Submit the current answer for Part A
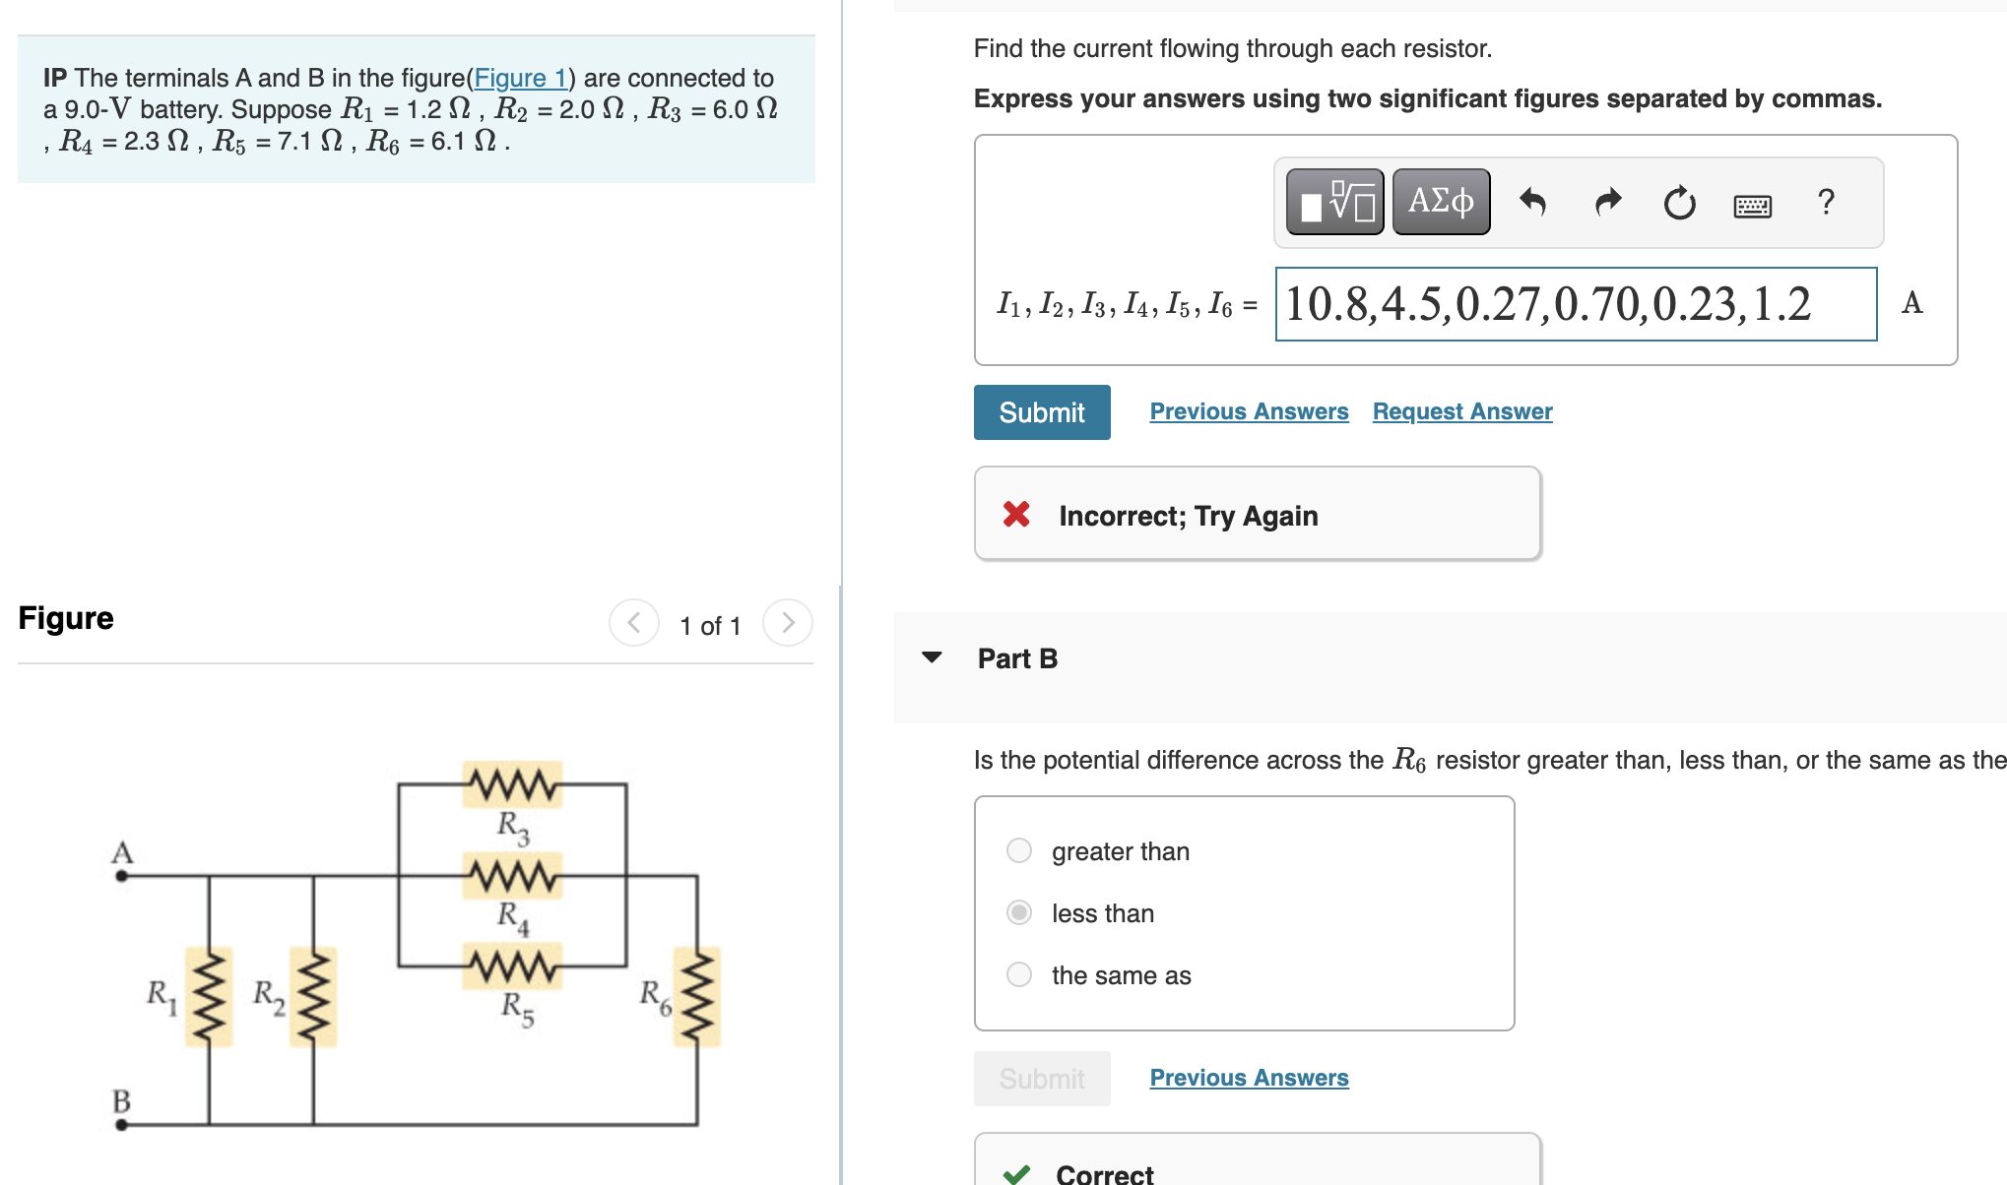The height and width of the screenshot is (1185, 2007). pos(1041,411)
